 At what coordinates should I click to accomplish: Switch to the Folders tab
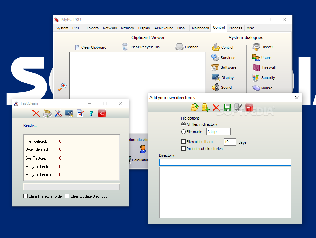click(x=92, y=28)
